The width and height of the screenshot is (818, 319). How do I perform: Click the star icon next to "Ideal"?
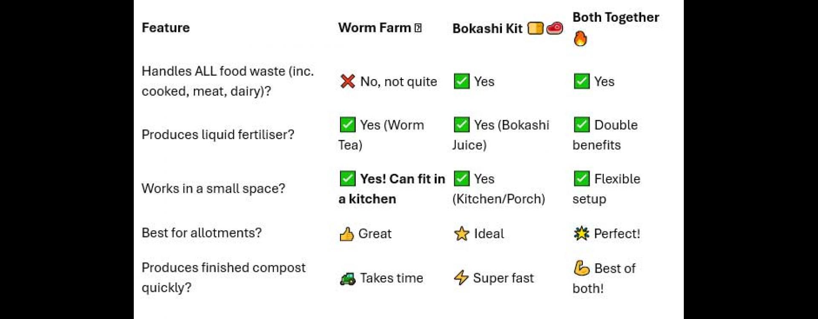click(x=461, y=234)
